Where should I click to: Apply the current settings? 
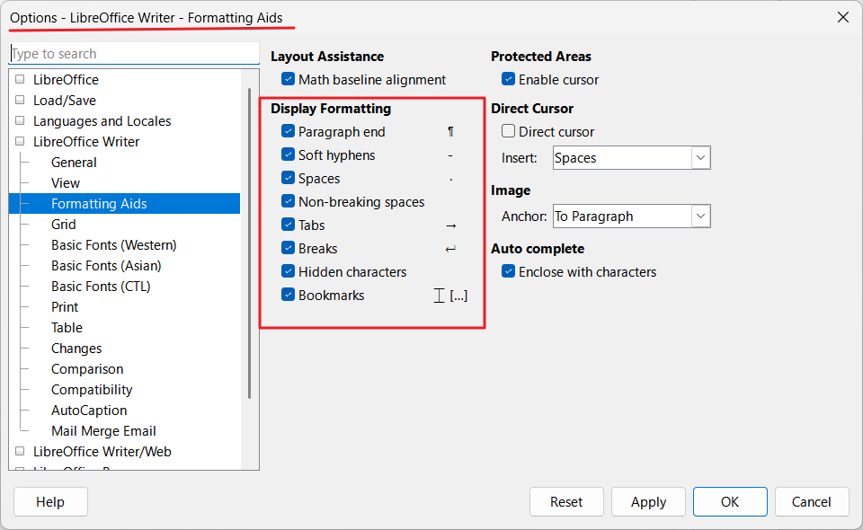pos(648,502)
